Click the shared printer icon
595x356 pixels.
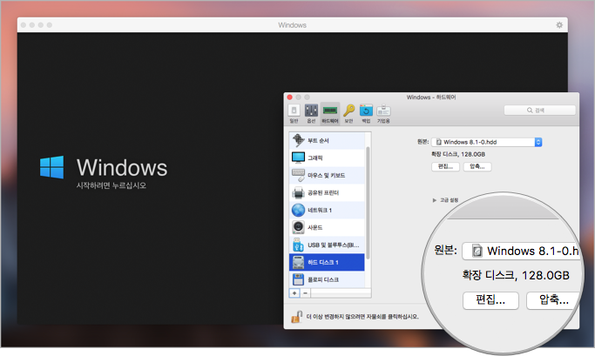(x=298, y=192)
